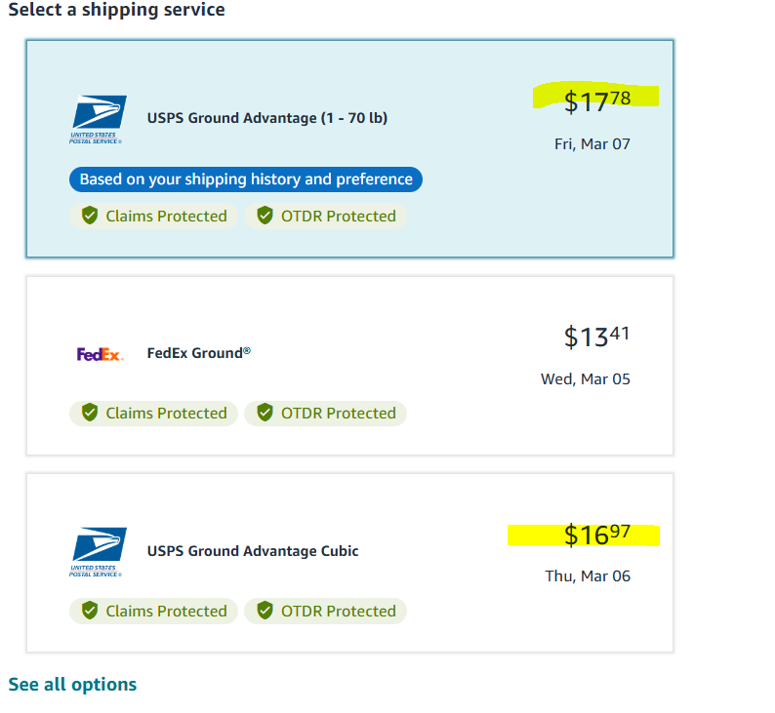Select USPS Ground Advantage (1 - 70 lb) service

[350, 148]
